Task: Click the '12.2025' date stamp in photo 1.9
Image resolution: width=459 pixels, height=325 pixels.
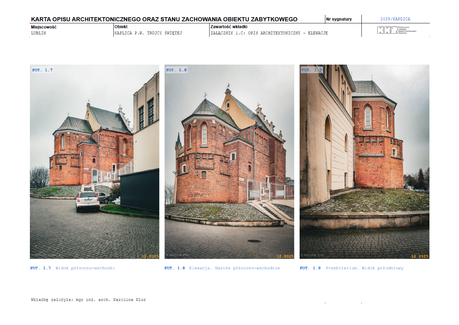Action: point(420,256)
